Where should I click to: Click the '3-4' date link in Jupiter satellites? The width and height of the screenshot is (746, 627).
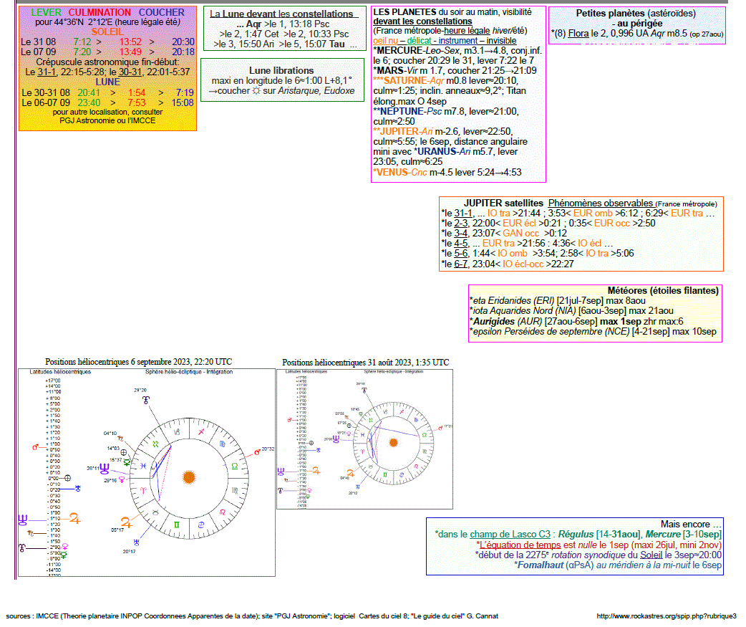coord(461,234)
